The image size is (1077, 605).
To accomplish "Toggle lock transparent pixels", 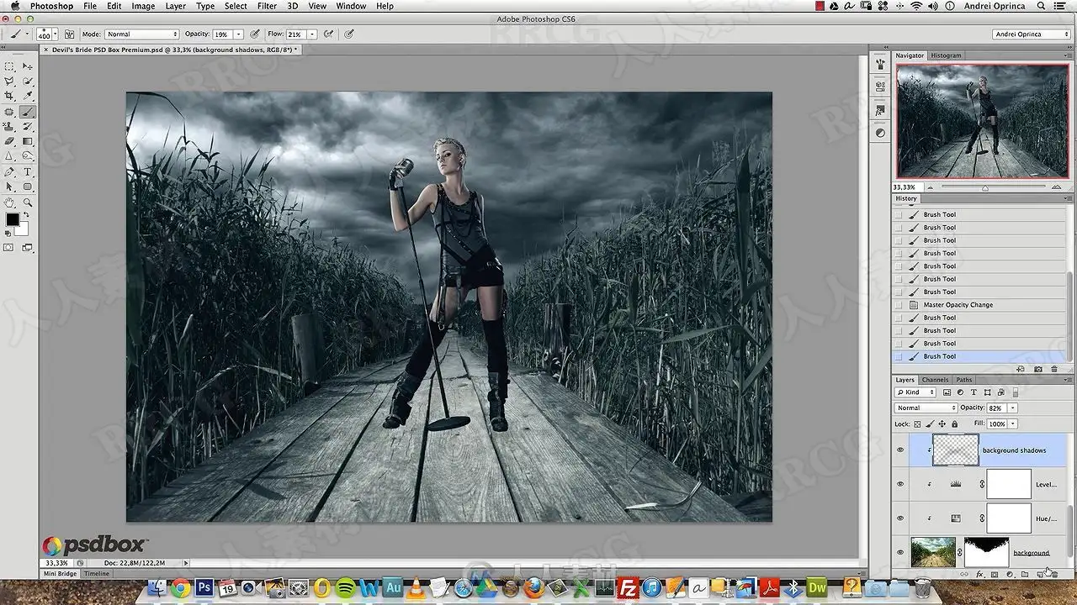I will (x=917, y=423).
